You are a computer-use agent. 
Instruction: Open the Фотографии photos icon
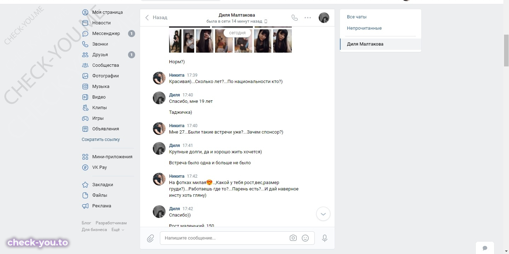[x=85, y=76]
